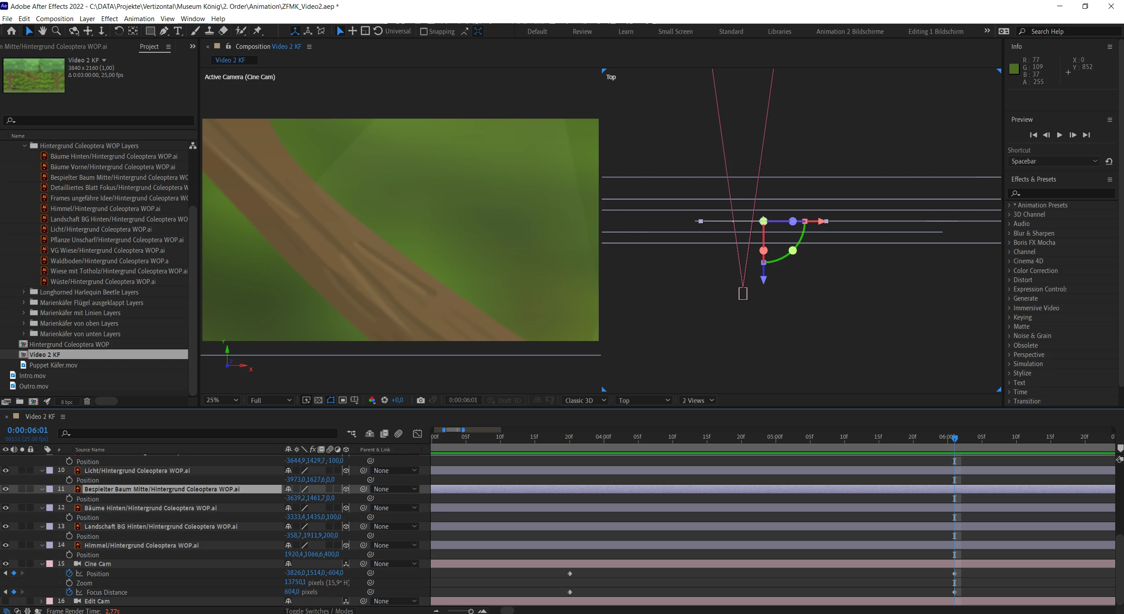Open the Composition menu
The image size is (1124, 614).
point(55,18)
